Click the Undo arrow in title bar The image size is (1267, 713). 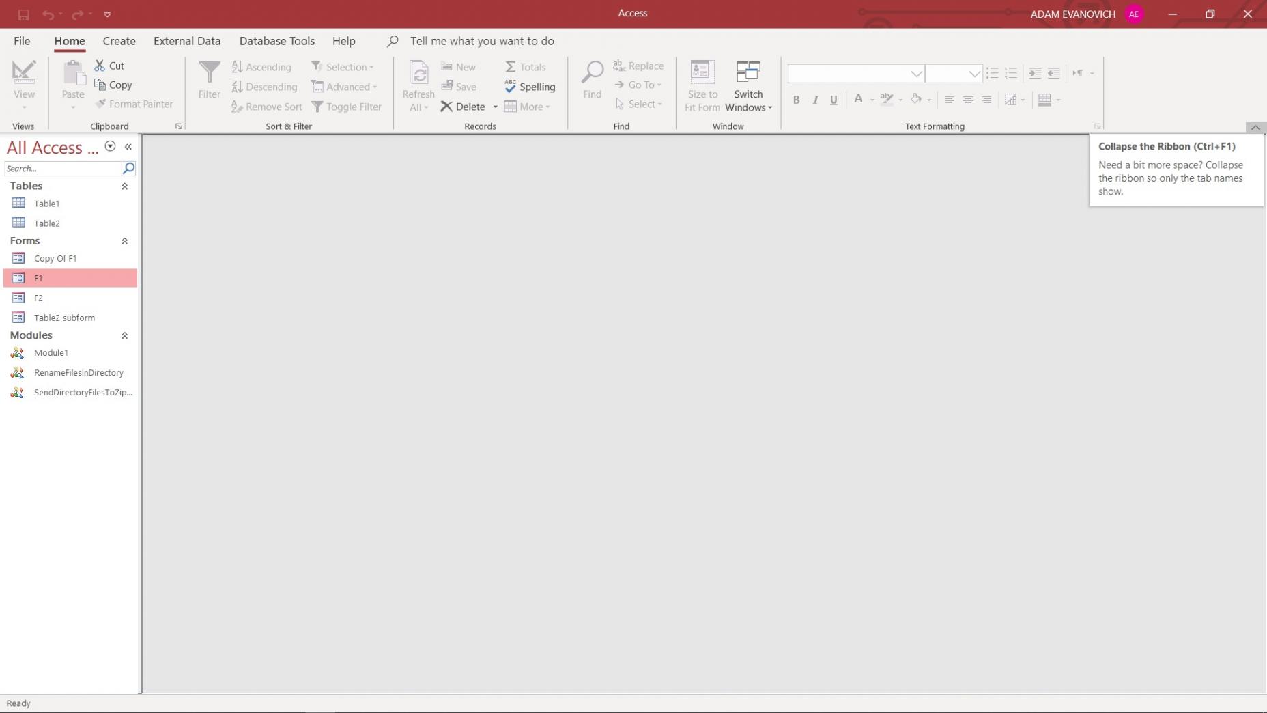48,14
